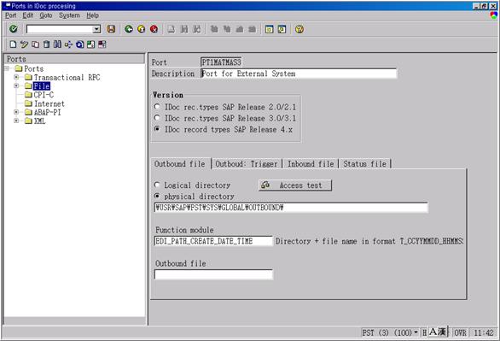Screen dimensions: 500x341
Task: Click the Save disk icon
Action: pyautogui.click(x=111, y=29)
